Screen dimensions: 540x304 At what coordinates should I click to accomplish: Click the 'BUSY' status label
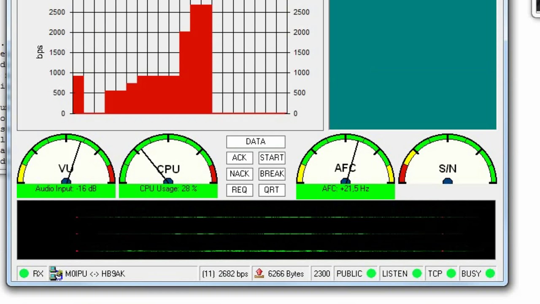471,274
